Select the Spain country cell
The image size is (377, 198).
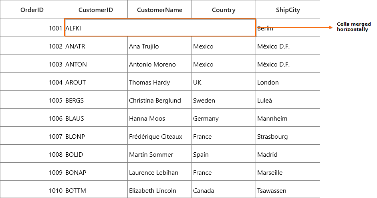pyautogui.click(x=224, y=154)
